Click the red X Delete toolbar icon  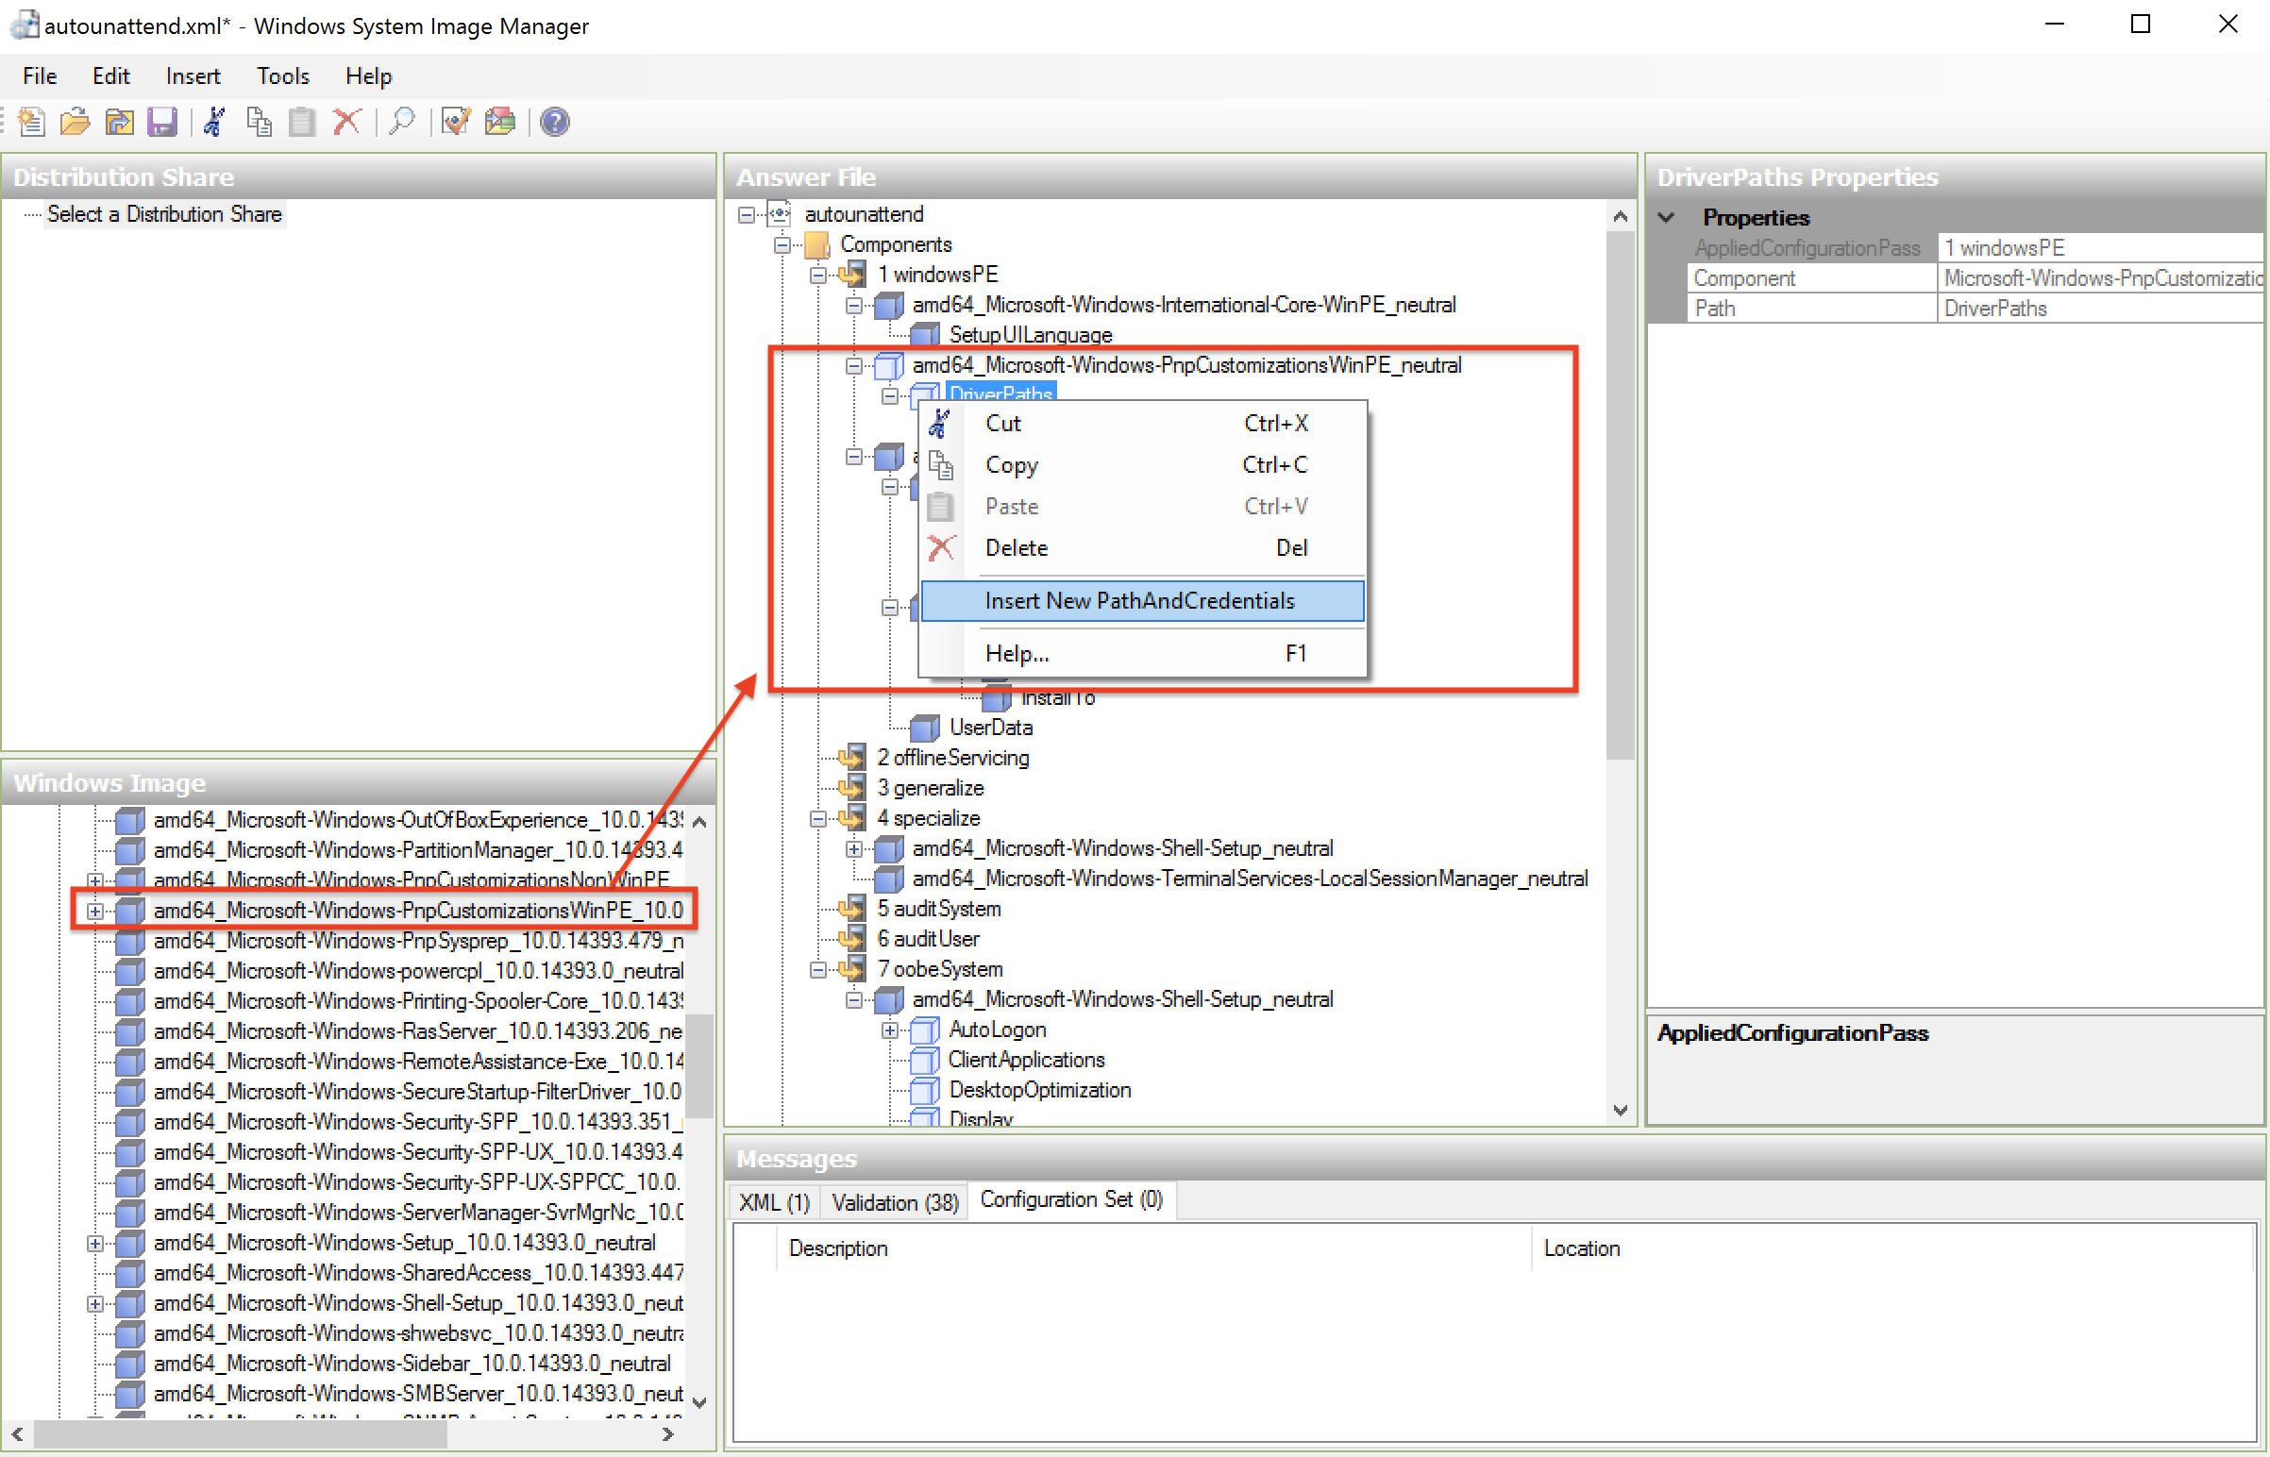click(x=346, y=122)
